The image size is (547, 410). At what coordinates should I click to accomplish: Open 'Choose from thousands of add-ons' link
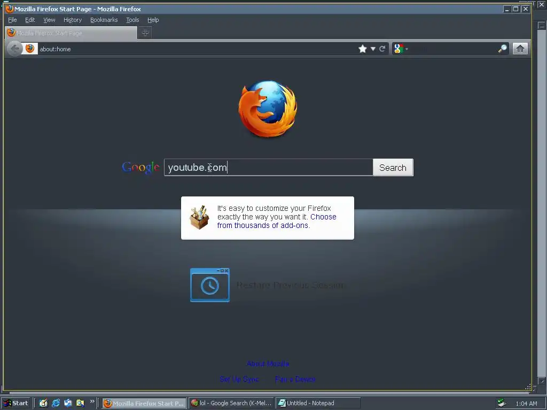pos(277,221)
